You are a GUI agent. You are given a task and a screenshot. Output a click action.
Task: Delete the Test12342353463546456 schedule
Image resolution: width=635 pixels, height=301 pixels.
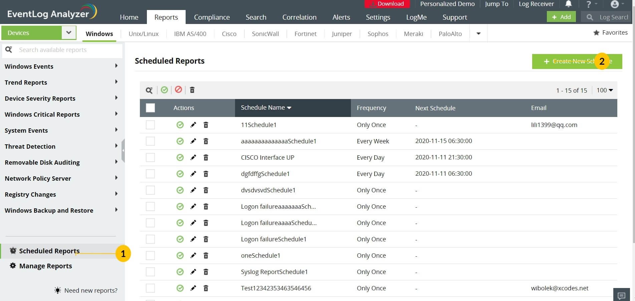[x=206, y=288]
